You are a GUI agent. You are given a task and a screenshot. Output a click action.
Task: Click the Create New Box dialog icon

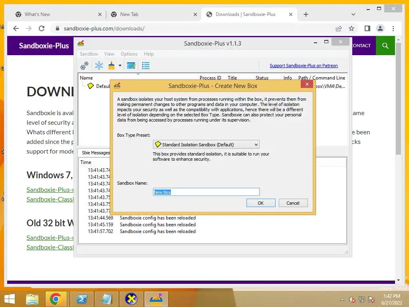tap(117, 86)
